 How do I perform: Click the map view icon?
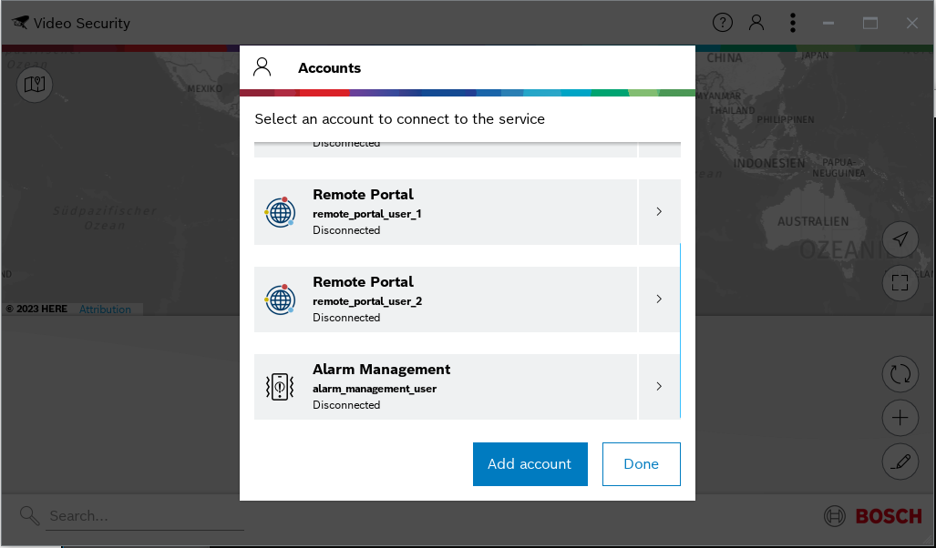[x=35, y=85]
